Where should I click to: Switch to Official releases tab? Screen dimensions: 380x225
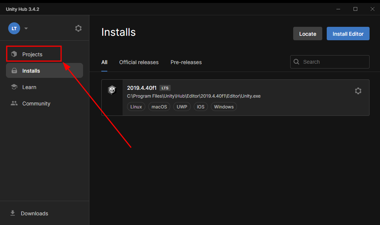tap(139, 62)
